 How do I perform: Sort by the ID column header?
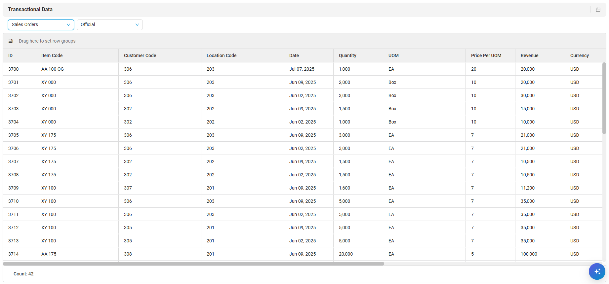[20, 55]
